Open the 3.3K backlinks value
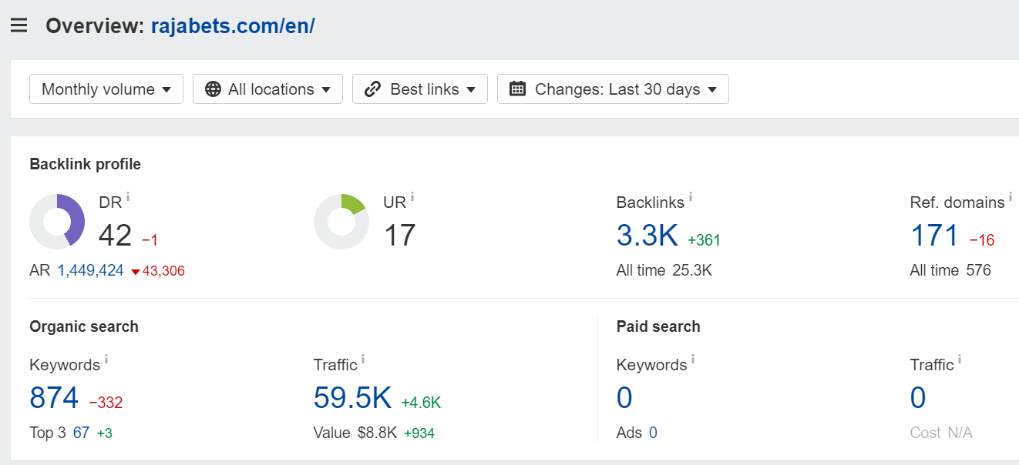The height and width of the screenshot is (465, 1019). coord(647,236)
